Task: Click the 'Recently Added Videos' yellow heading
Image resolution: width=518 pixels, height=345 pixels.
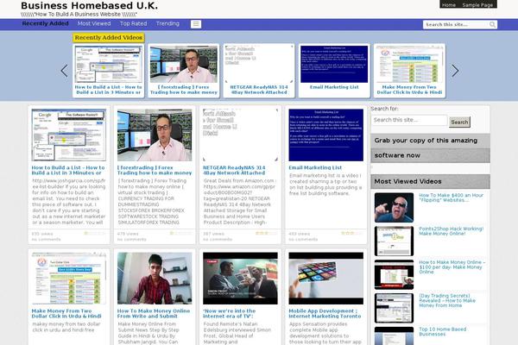Action: 109,38
